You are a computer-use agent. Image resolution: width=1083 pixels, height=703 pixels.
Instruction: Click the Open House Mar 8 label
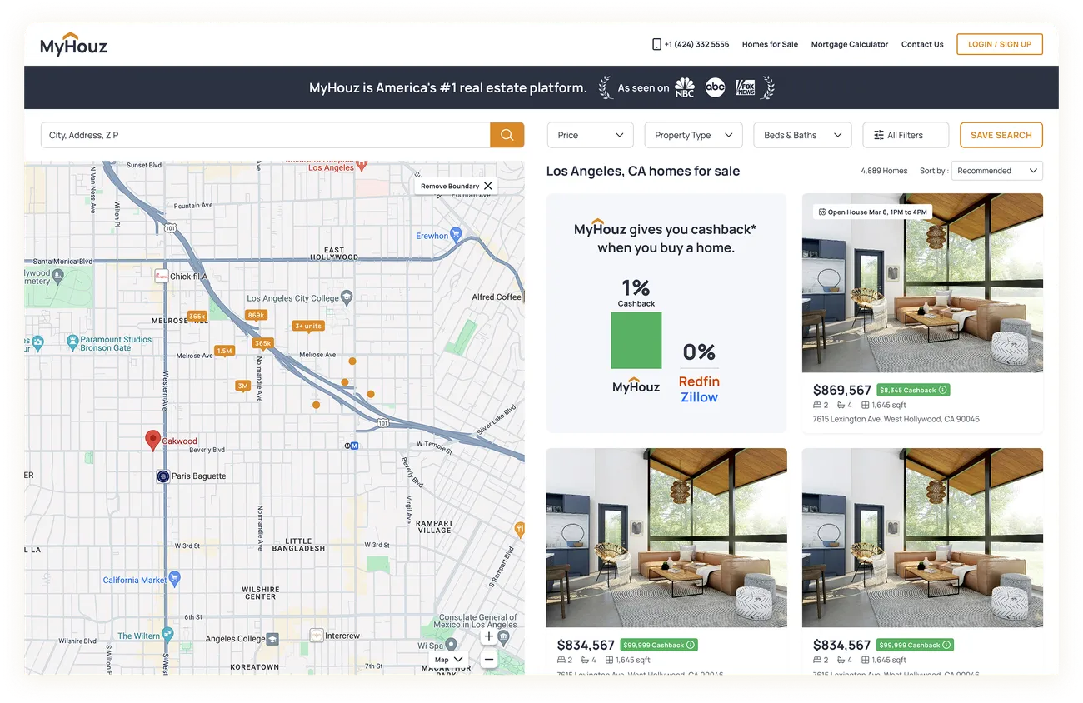872,212
